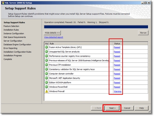Click the Re-run button
This screenshot has width=154, height=116.
click(x=143, y=33)
